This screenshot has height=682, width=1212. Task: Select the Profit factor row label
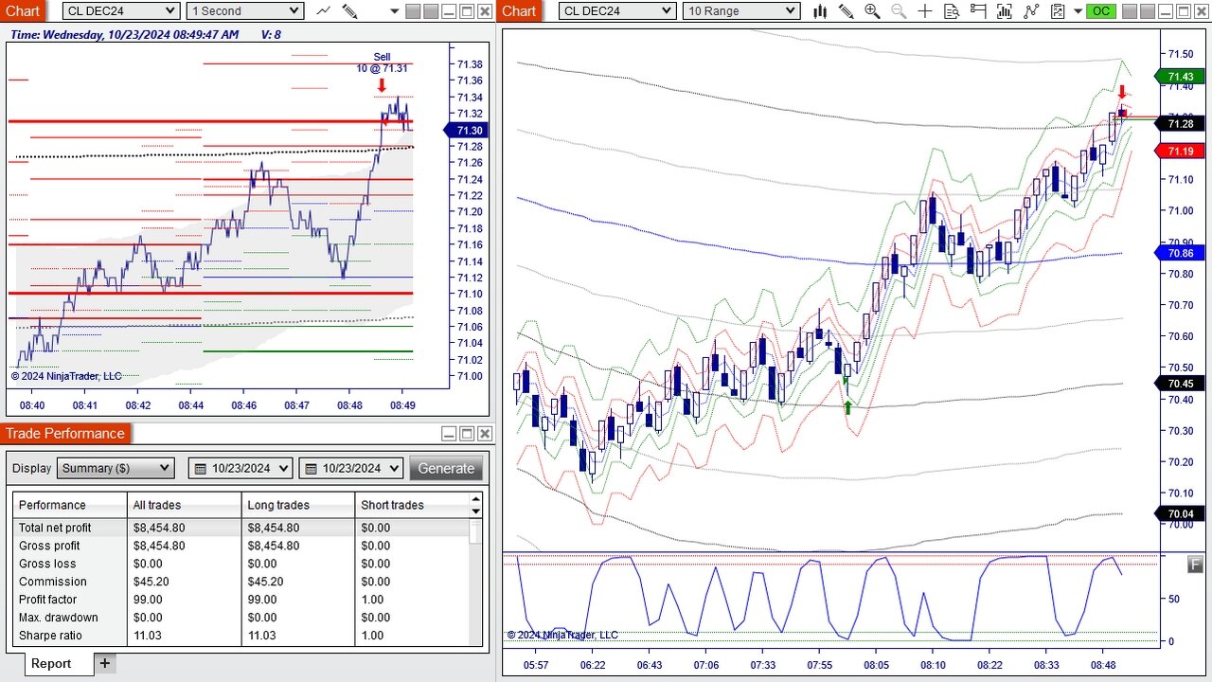pos(47,600)
